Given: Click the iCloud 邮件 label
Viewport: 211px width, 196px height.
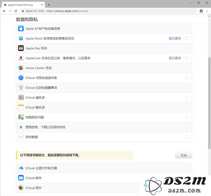Looking at the screenshot, I should tap(34, 178).
